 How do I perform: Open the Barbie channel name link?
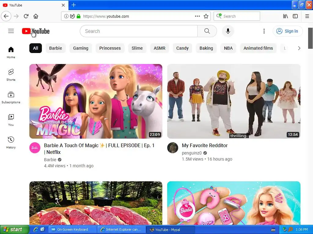click(x=50, y=160)
